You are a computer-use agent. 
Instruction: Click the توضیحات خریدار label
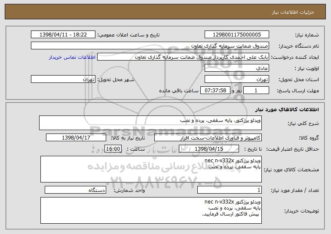[x=301, y=211]
